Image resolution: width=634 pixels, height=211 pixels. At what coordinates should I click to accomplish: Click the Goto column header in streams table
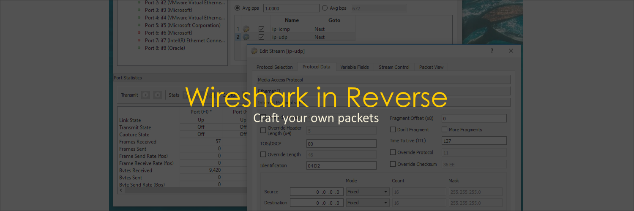click(334, 20)
